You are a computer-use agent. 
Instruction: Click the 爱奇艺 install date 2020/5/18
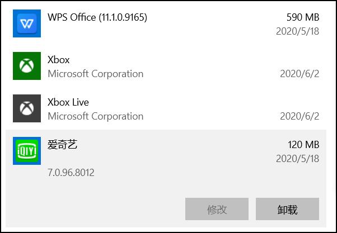(x=297, y=159)
